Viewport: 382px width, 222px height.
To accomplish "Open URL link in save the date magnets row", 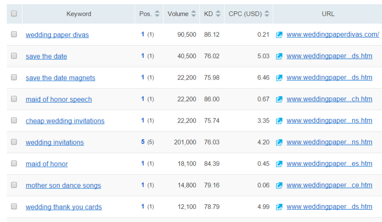I will (x=329, y=78).
